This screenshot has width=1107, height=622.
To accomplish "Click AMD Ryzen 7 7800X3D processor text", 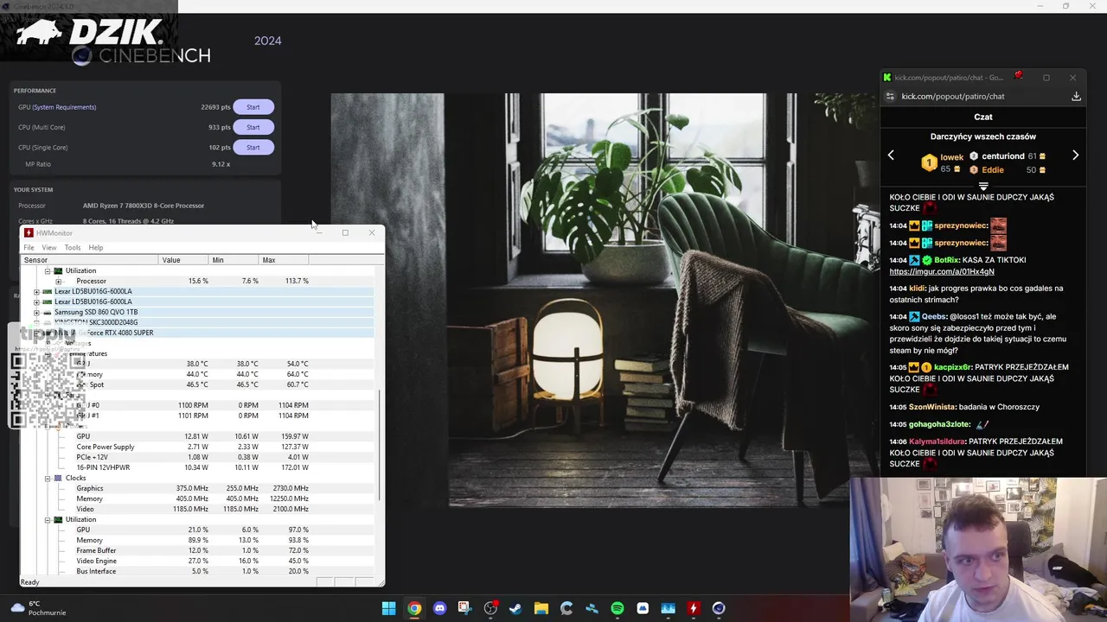I will 144,206.
